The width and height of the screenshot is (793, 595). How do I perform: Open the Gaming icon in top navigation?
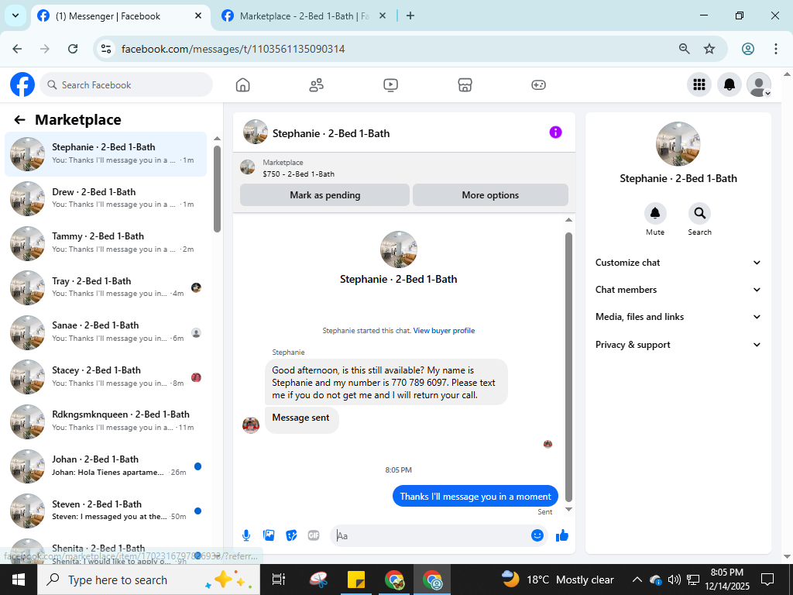[x=539, y=85]
